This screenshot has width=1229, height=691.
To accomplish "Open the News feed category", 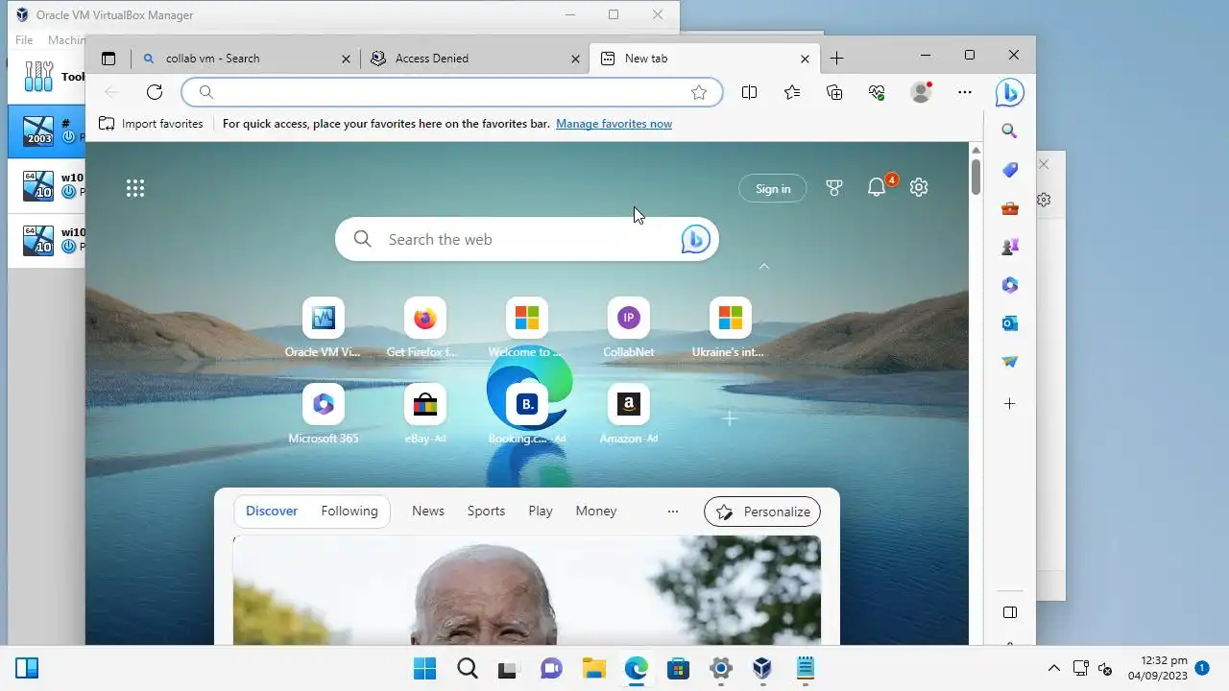I will tap(428, 512).
